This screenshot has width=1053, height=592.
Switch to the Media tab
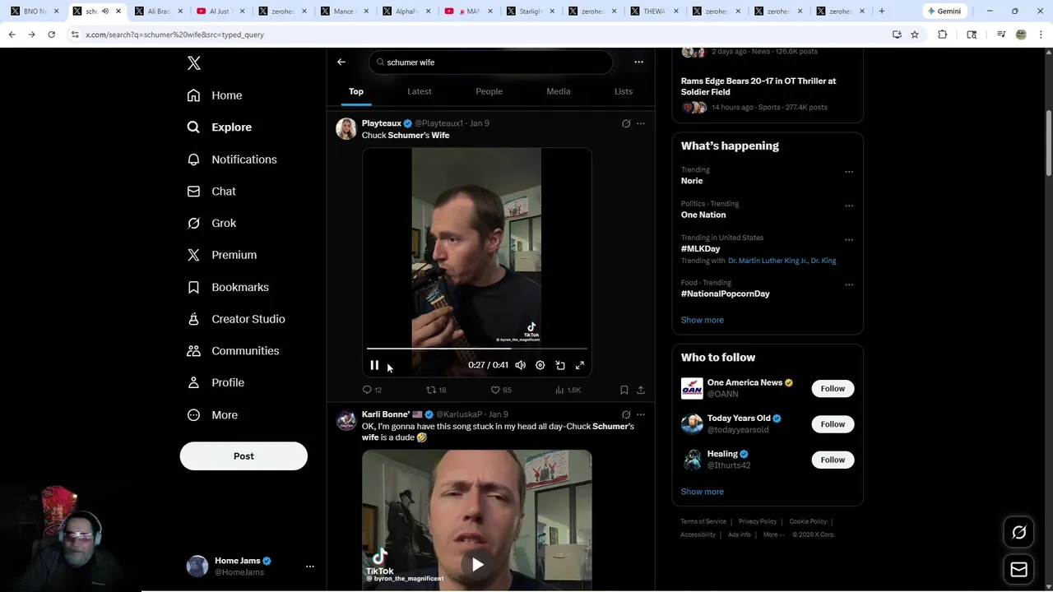559,91
